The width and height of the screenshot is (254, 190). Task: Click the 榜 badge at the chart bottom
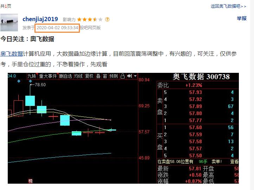[30, 181]
